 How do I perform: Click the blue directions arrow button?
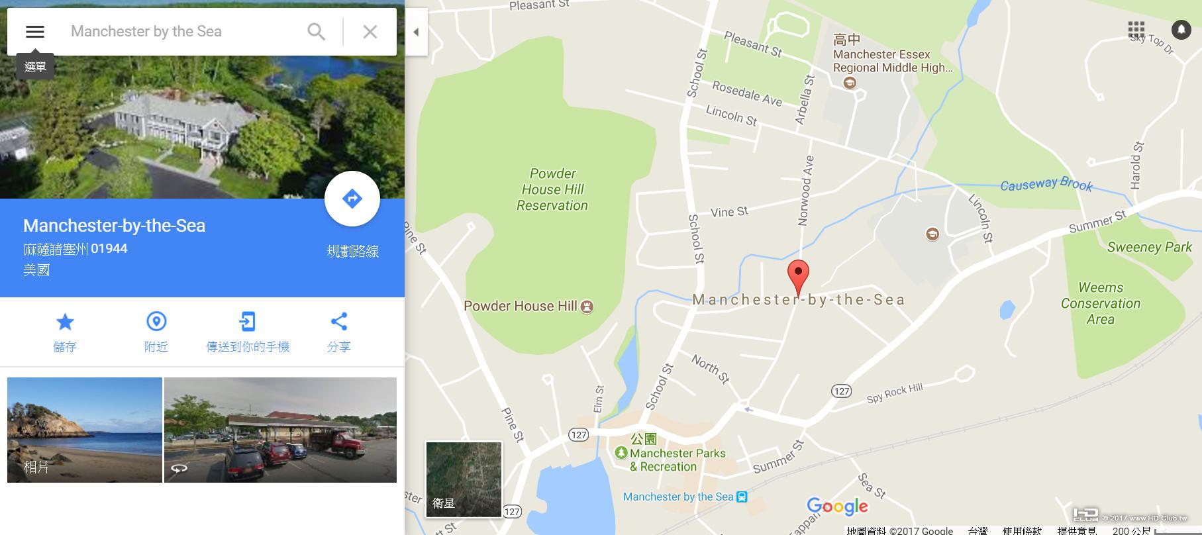[352, 199]
